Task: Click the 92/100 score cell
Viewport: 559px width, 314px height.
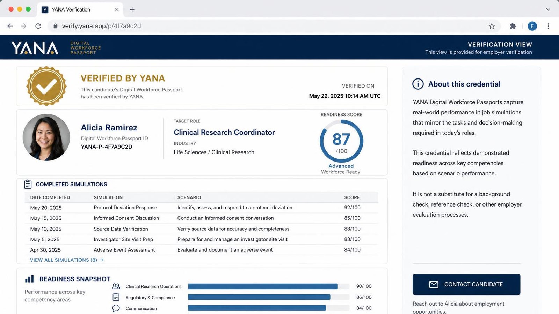Action: pos(352,208)
